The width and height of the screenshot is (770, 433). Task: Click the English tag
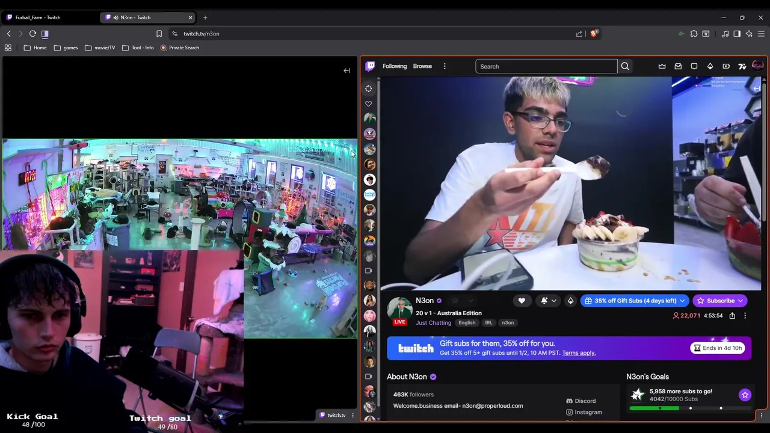467,323
